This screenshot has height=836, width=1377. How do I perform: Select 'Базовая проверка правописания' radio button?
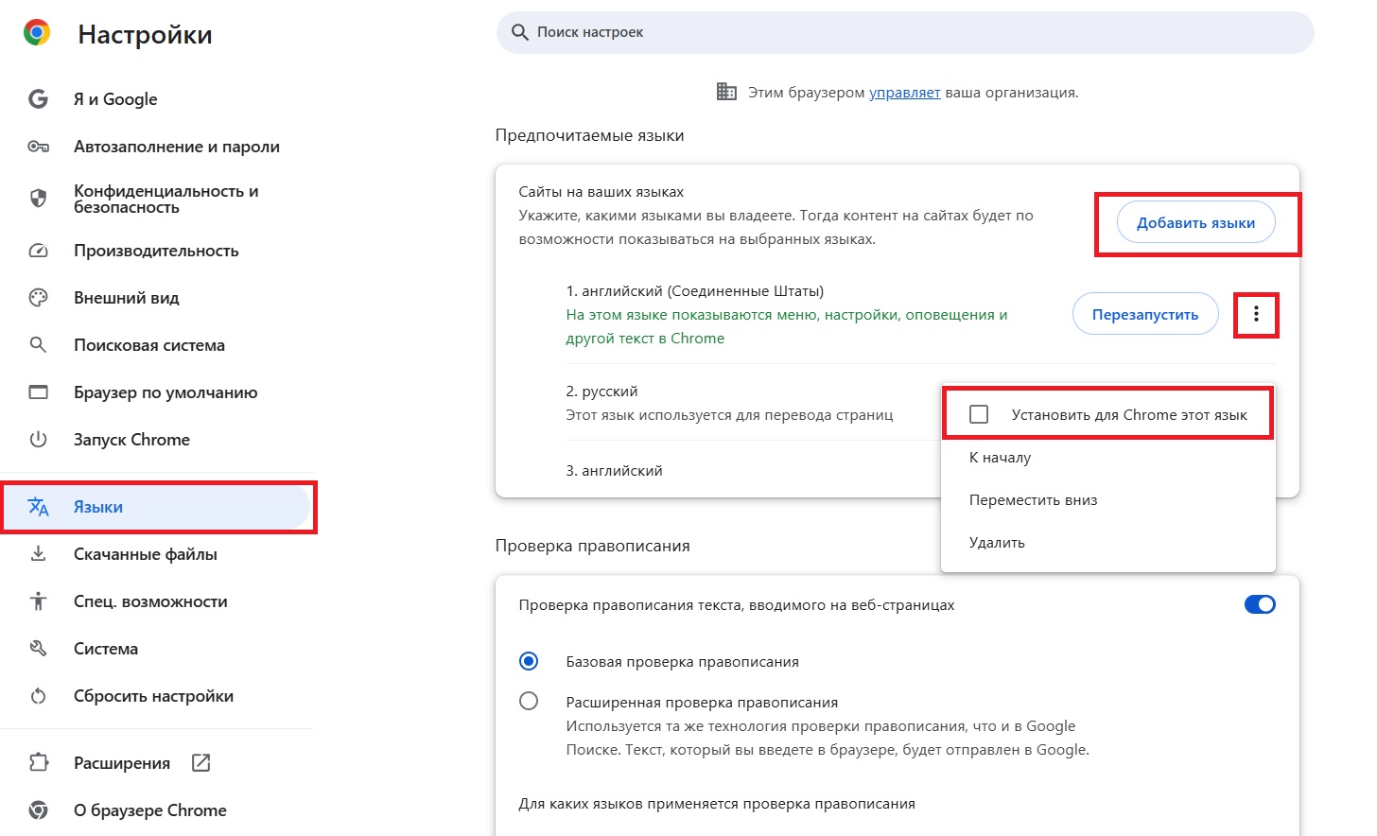click(529, 661)
